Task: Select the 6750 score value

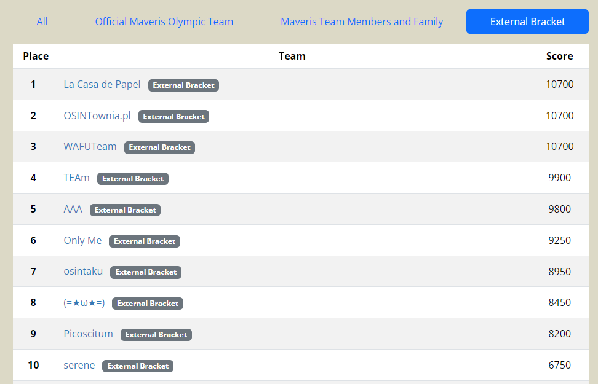Action: click(559, 365)
